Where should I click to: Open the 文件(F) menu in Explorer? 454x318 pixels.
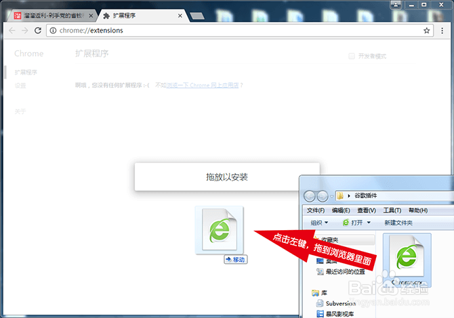click(x=315, y=210)
